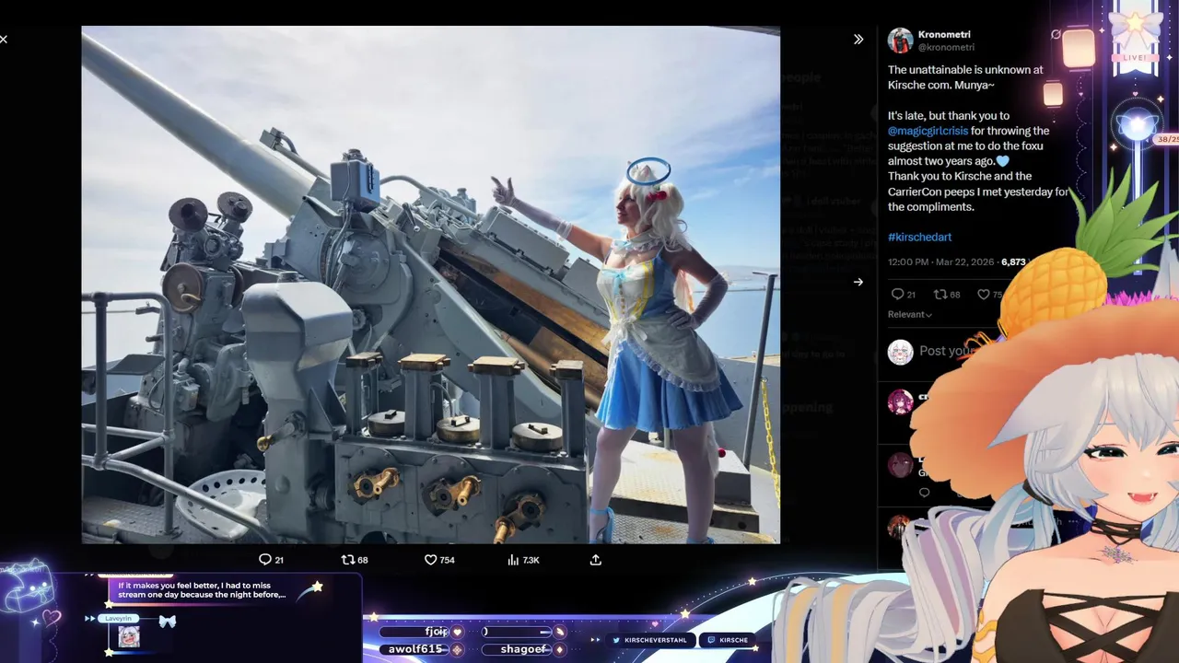Go to next image with right arrow
The height and width of the screenshot is (663, 1179).
858,283
